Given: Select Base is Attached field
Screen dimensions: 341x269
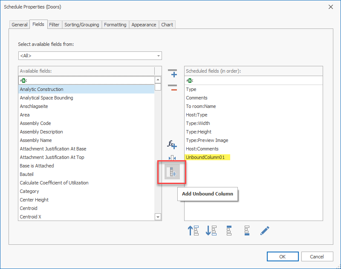Looking at the screenshot, I should (87, 166).
